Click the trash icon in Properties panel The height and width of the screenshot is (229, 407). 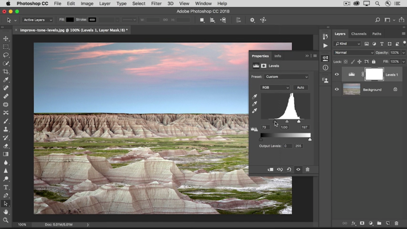pyautogui.click(x=307, y=170)
